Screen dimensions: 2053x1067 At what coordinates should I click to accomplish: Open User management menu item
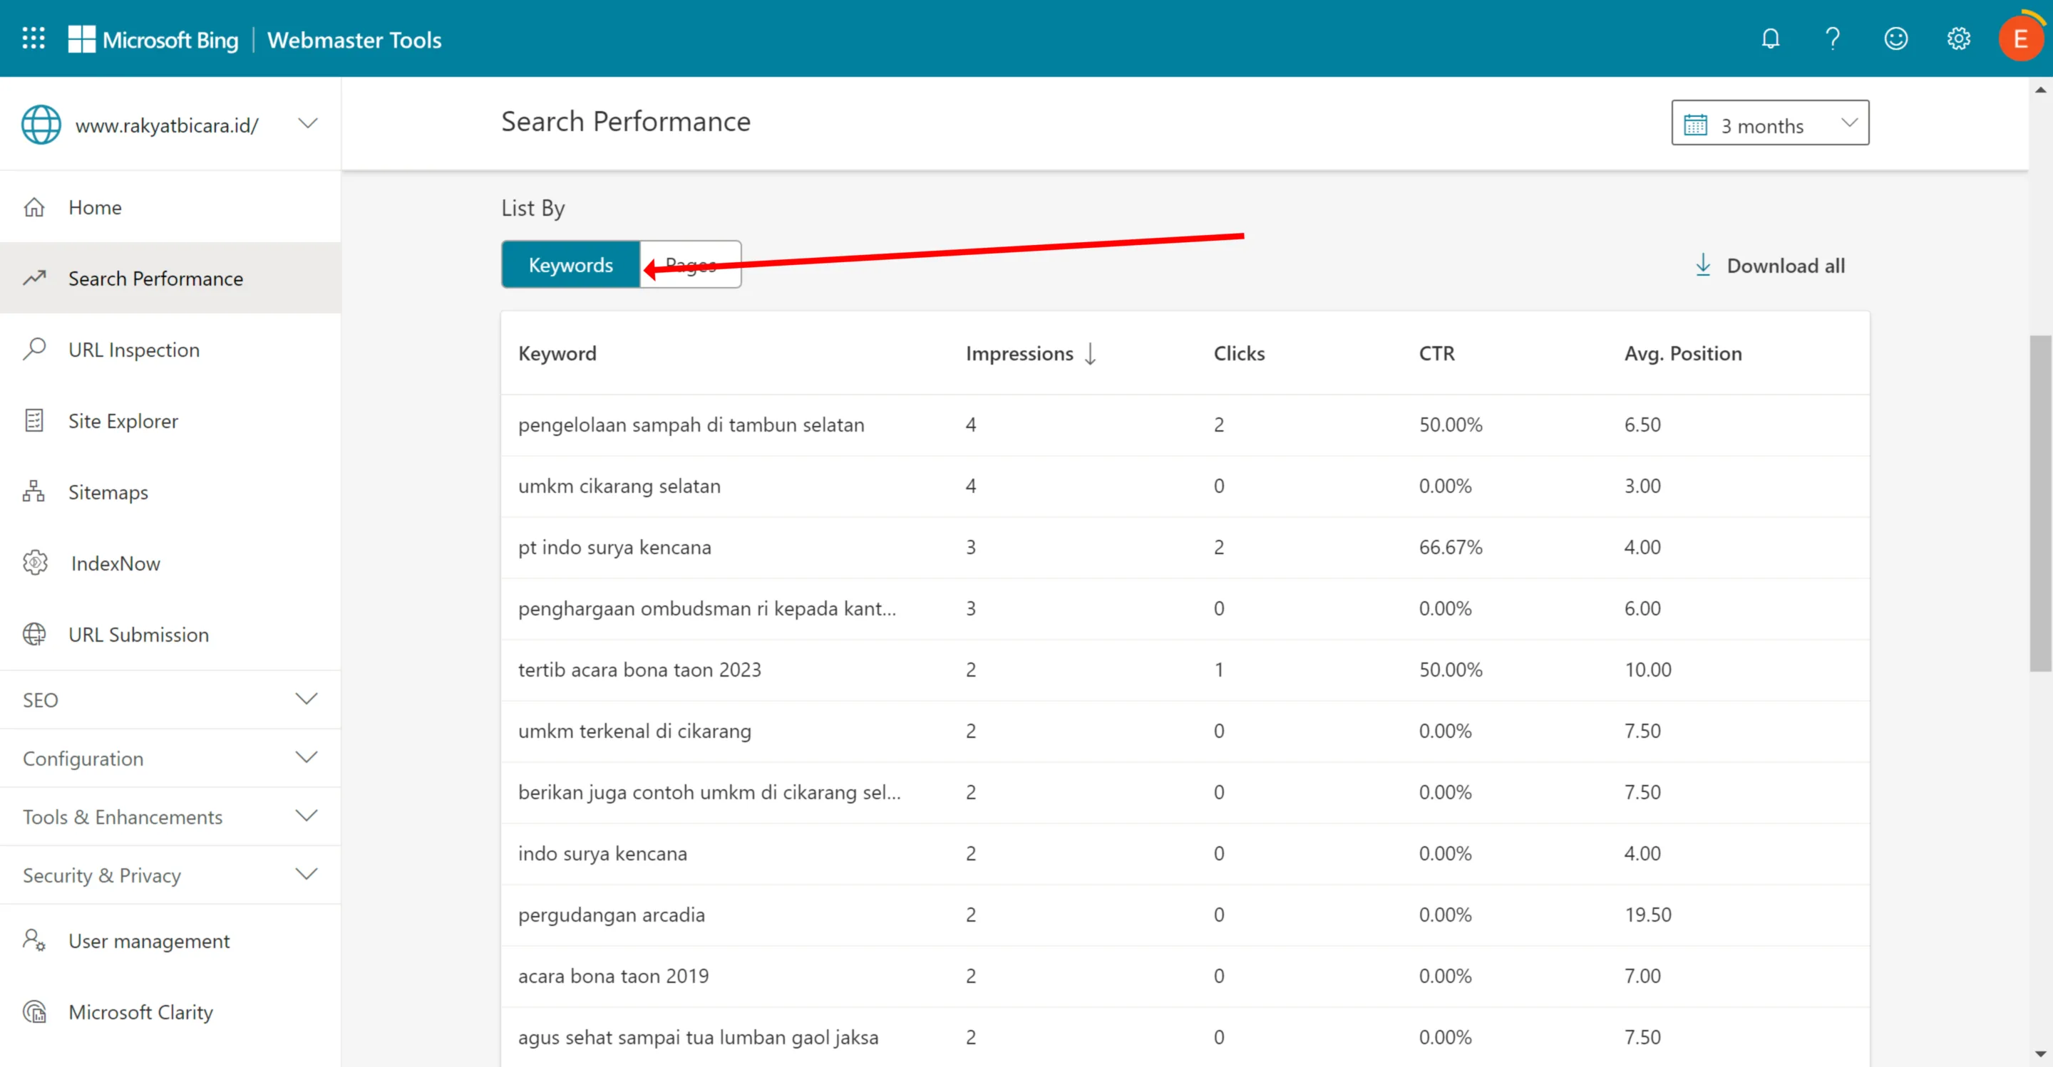coord(170,940)
